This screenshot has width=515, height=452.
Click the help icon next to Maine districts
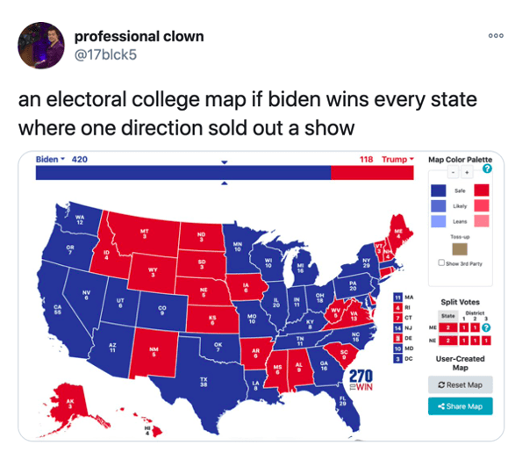point(486,327)
